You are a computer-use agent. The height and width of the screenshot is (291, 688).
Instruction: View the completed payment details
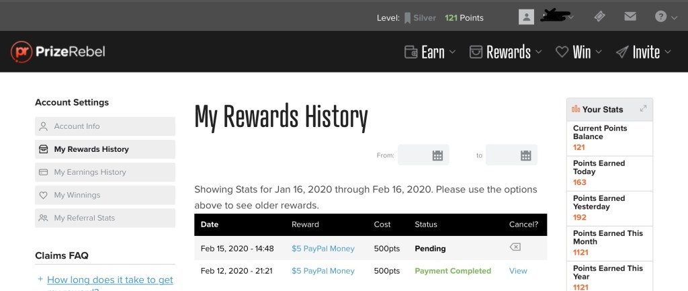pos(518,271)
